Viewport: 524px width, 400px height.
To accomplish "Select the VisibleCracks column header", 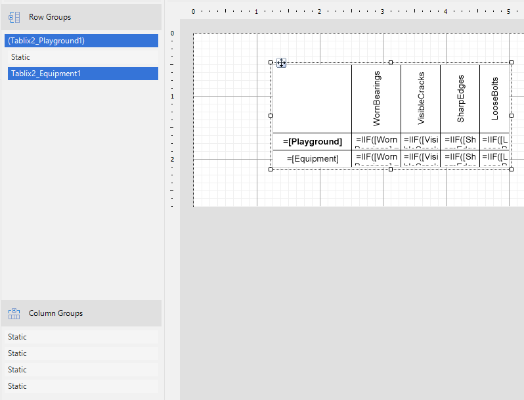I will coord(421,99).
